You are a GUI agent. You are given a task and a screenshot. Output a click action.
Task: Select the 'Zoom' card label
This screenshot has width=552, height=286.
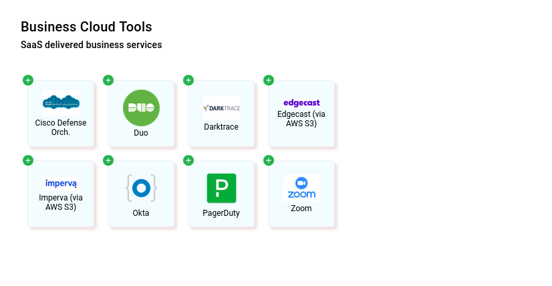coord(301,208)
